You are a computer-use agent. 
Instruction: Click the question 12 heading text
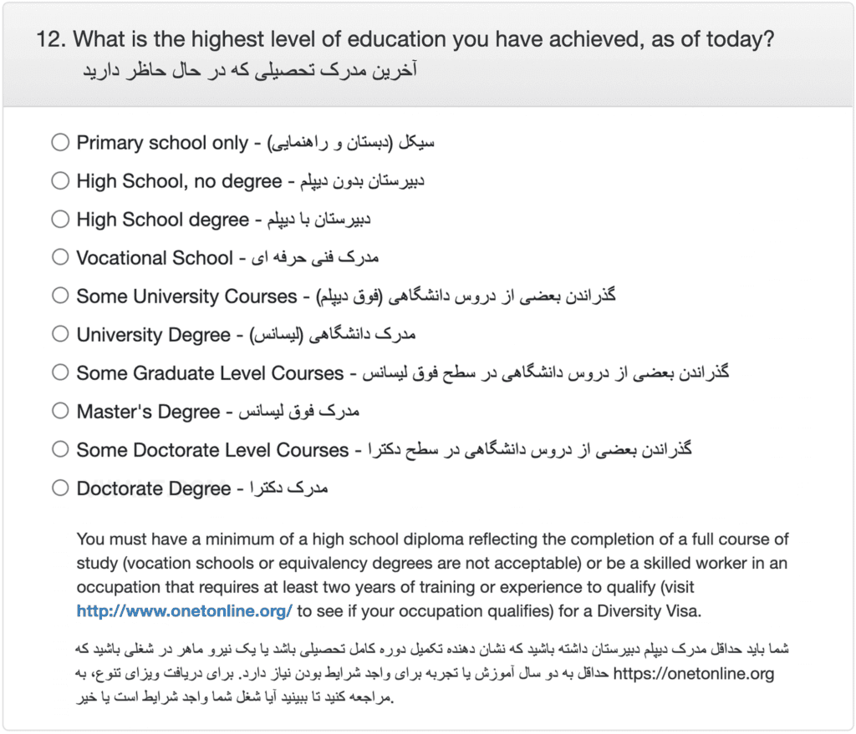405,39
